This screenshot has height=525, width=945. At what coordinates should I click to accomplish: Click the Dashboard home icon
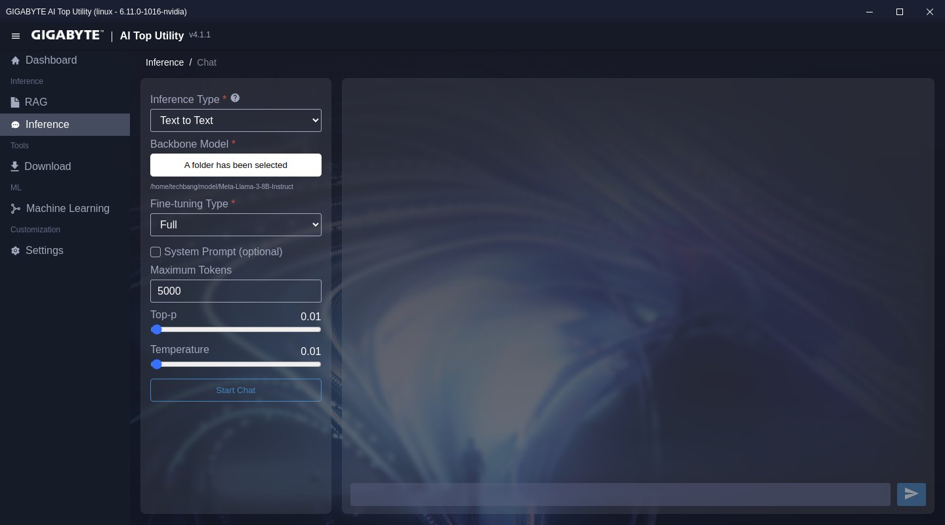[x=15, y=60]
